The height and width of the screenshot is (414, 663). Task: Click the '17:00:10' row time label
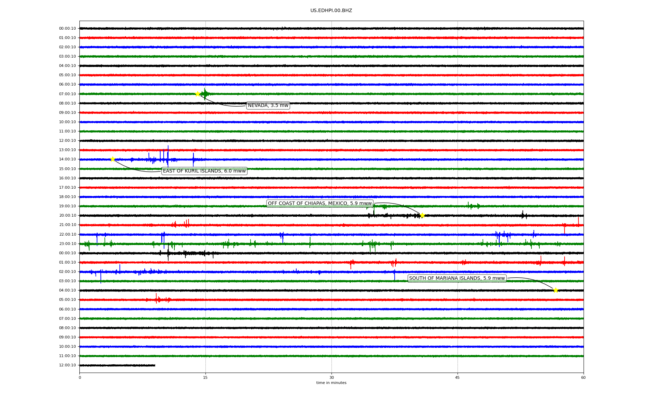[x=67, y=188]
